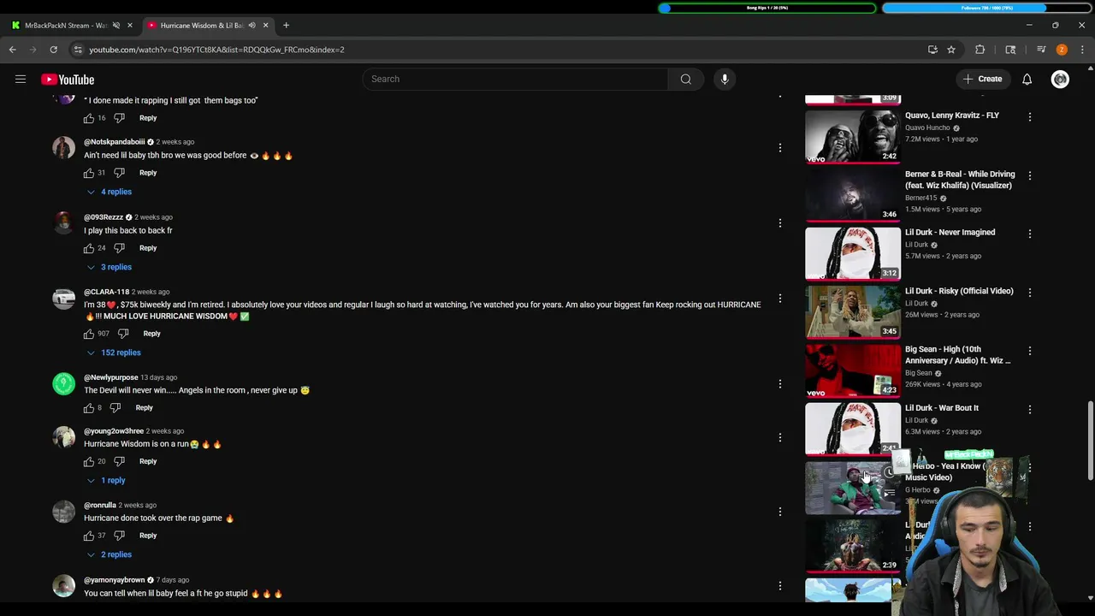Image resolution: width=1095 pixels, height=616 pixels.
Task: Open options menu for @093Rezzz comment
Action: pos(779,223)
